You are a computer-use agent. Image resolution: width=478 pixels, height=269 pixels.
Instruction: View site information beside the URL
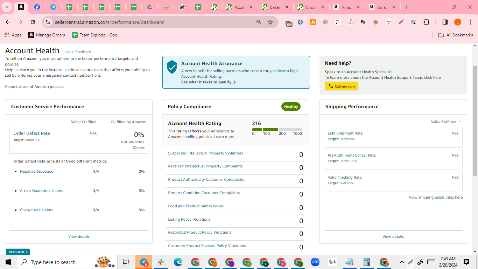[x=48, y=22]
